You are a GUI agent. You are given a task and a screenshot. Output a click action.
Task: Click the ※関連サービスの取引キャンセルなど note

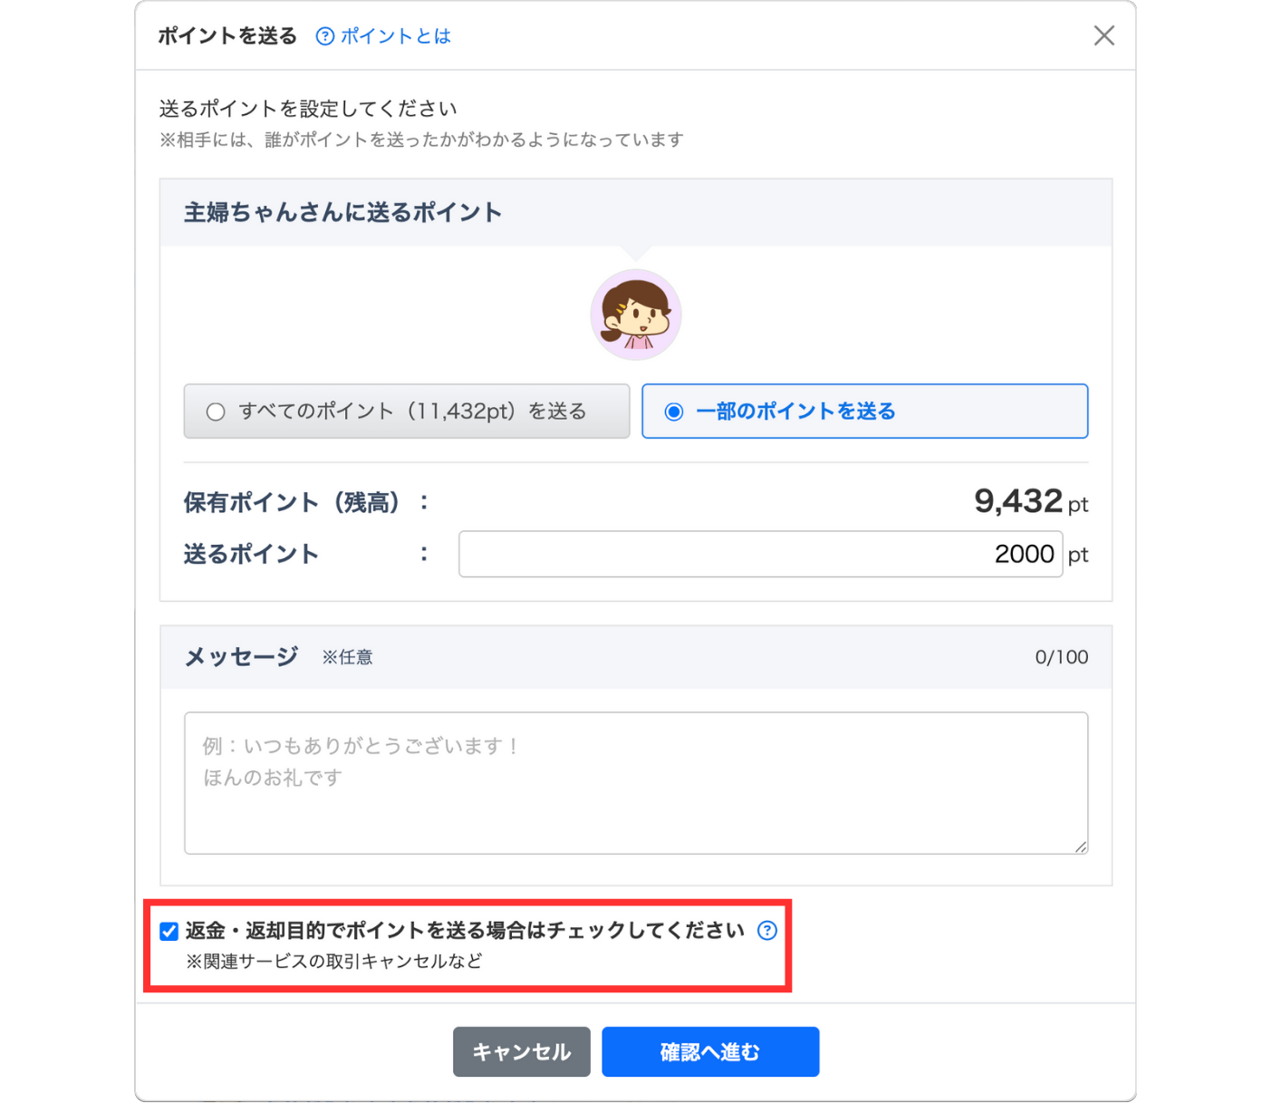coord(333,962)
